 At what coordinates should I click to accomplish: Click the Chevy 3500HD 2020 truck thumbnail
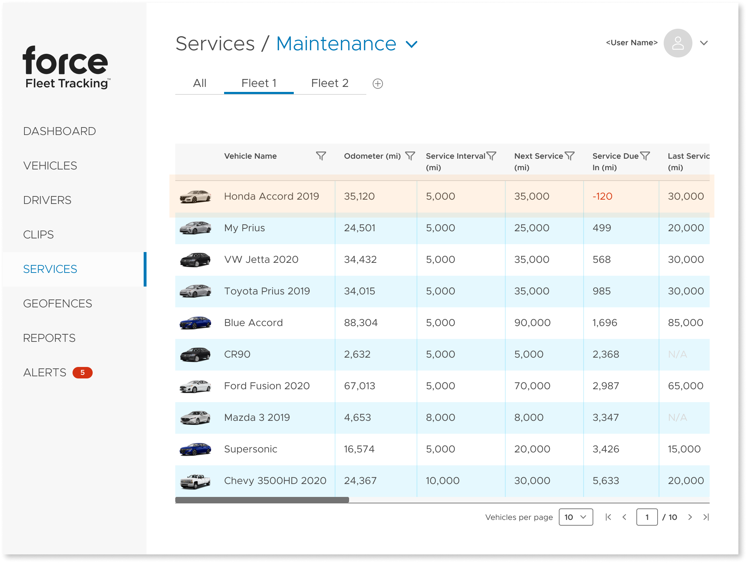[x=195, y=481]
